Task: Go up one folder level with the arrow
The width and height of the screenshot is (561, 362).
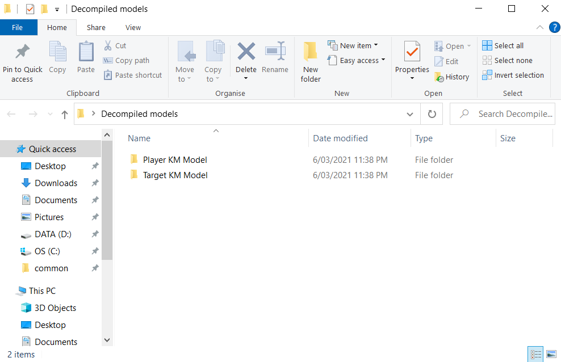Action: (65, 114)
